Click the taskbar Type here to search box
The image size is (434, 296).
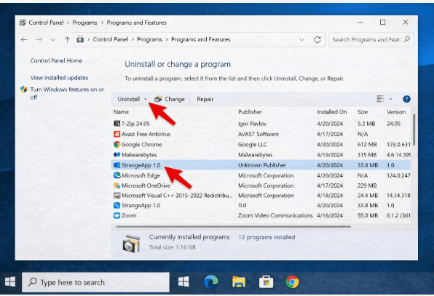tap(95, 282)
